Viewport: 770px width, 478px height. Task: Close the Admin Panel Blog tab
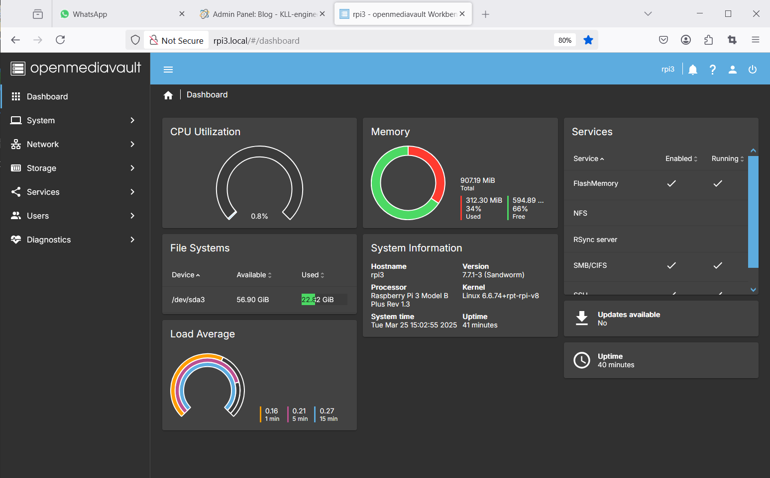click(x=322, y=14)
